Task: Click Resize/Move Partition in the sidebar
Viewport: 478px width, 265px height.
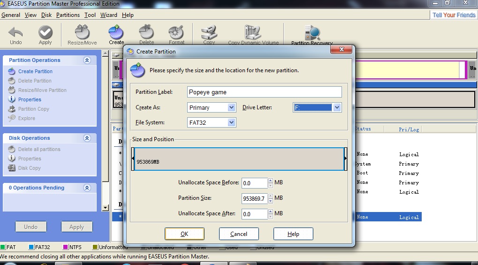Action: [x=42, y=90]
